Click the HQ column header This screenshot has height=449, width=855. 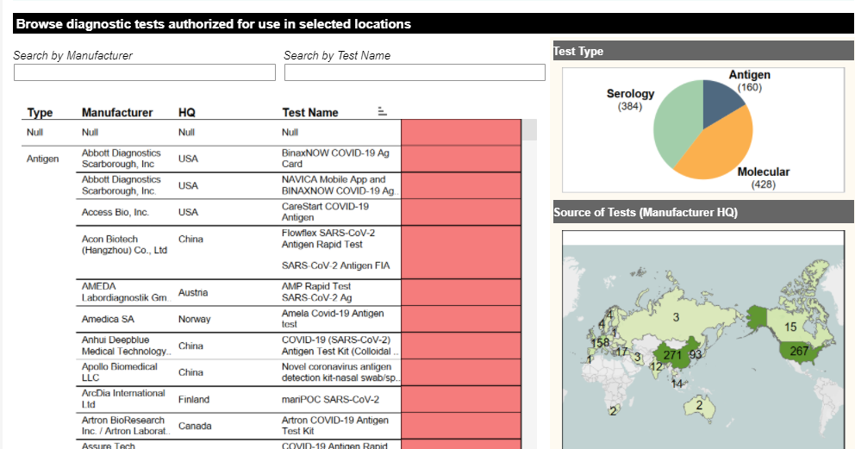coord(186,112)
